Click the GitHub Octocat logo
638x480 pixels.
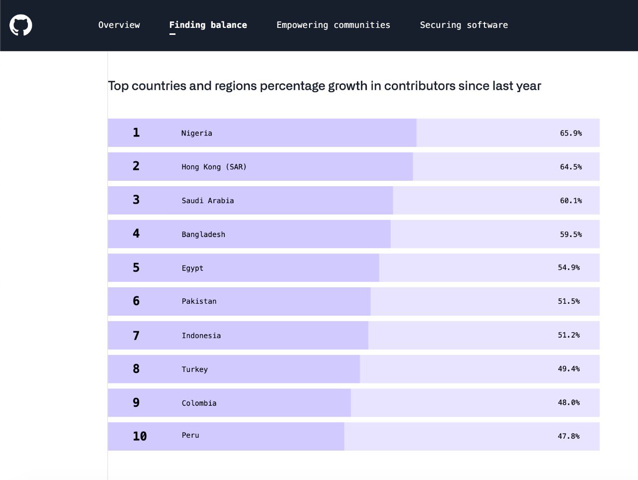tap(21, 25)
